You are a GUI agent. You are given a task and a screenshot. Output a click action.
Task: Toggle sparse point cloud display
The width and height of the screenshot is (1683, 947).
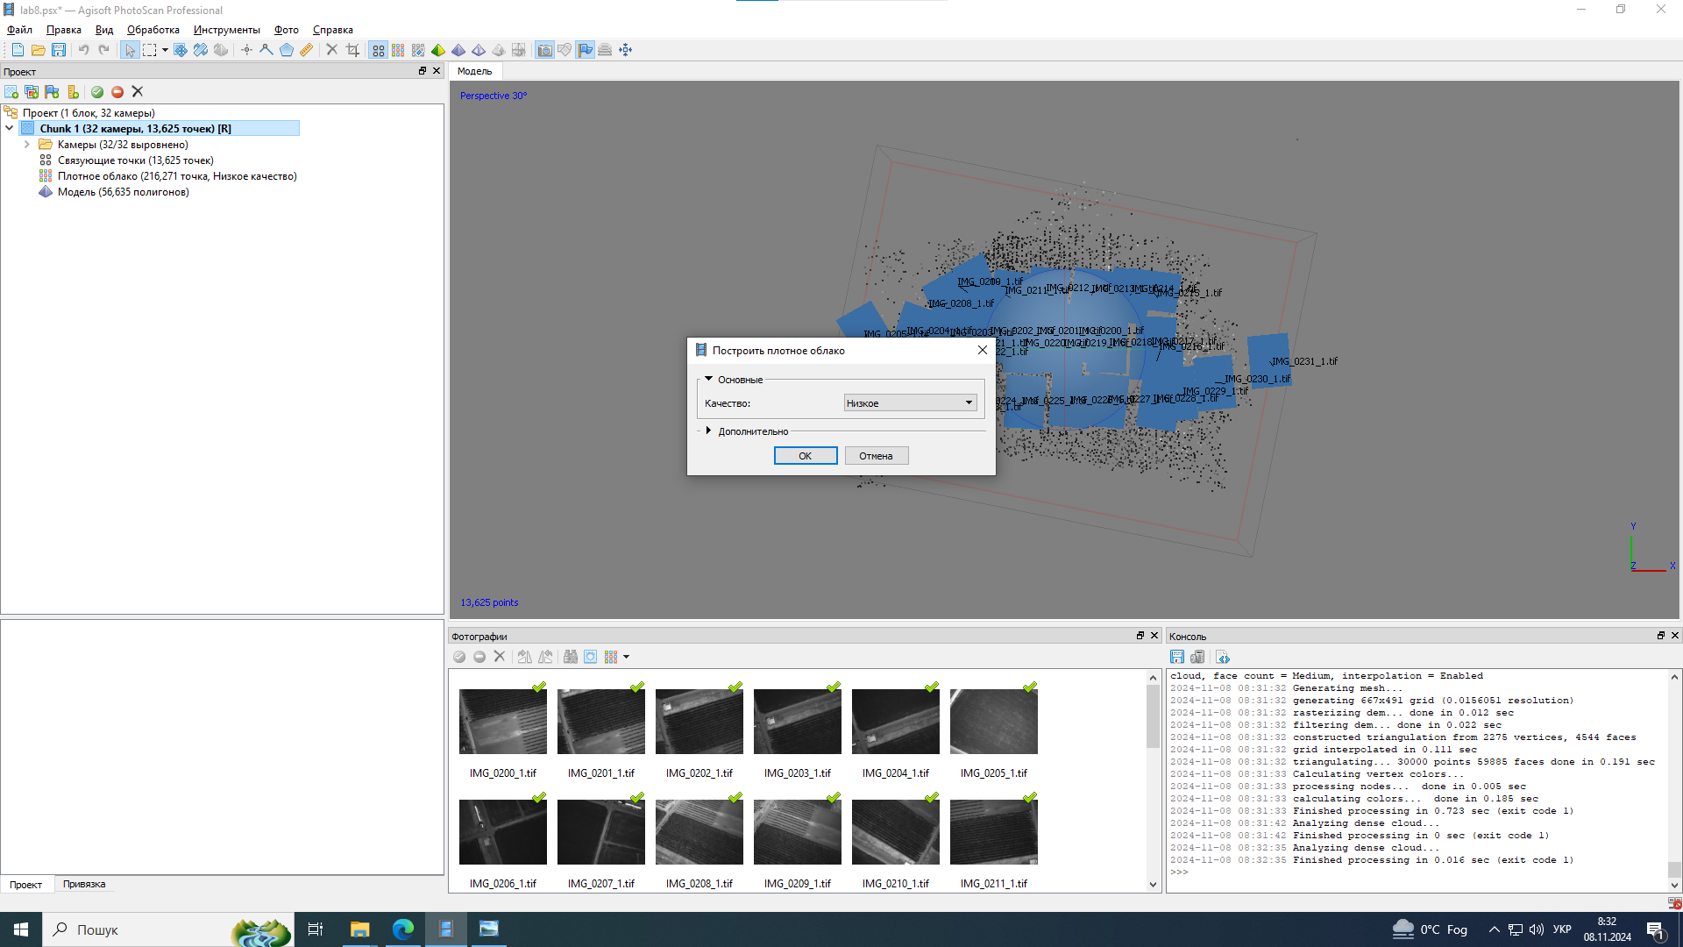tap(378, 50)
